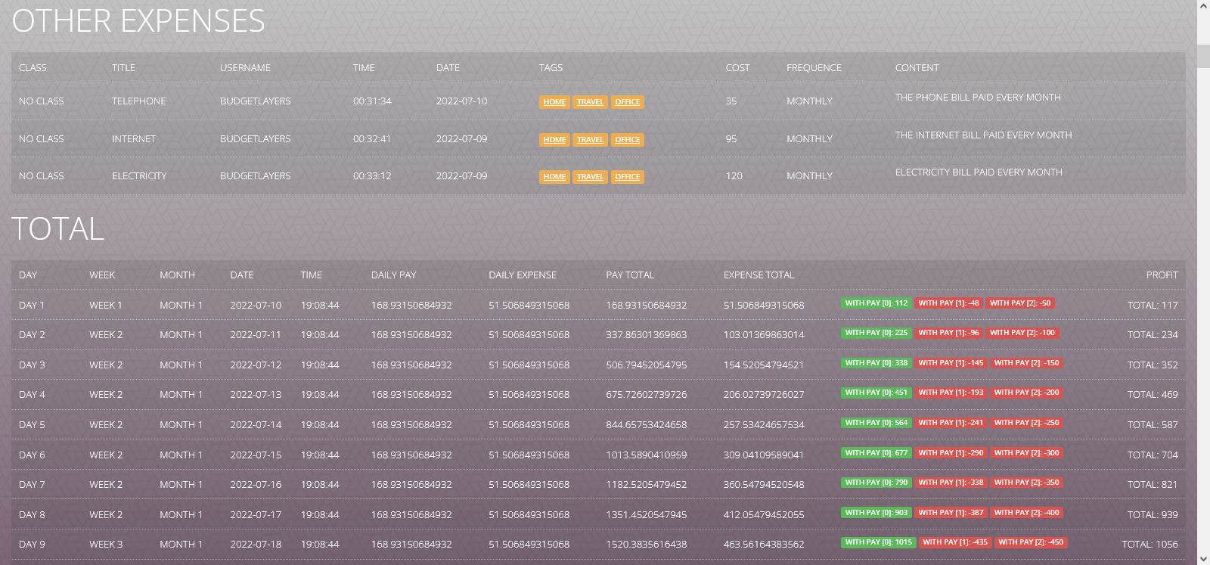The height and width of the screenshot is (565, 1210).
Task: Select the DAILY PAY column header
Action: coord(393,275)
